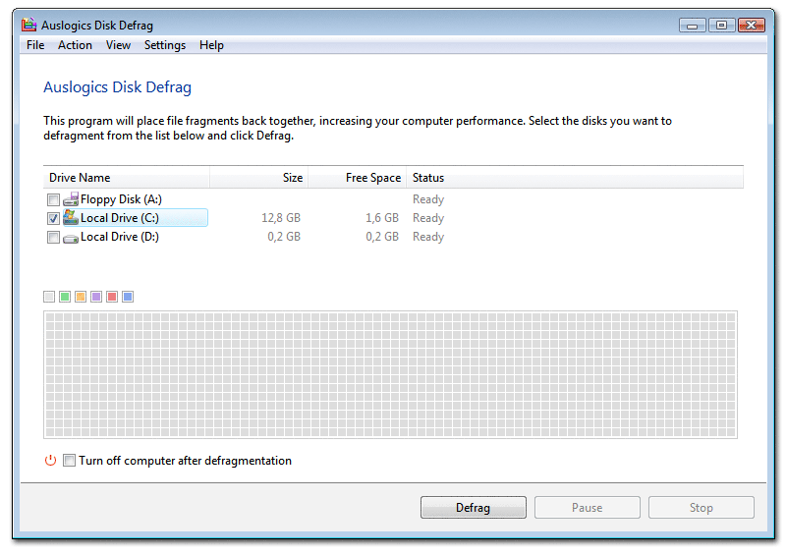The image size is (786, 555).
Task: Click the 1,6 GB free space value
Action: (x=382, y=218)
